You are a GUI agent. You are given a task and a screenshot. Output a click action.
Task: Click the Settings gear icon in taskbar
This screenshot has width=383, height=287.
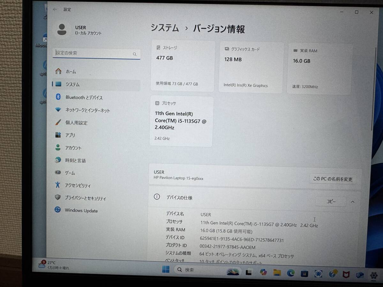374,275
